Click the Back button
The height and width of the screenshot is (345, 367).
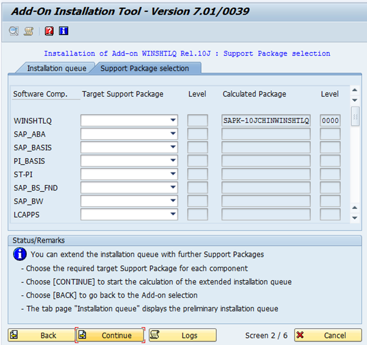pos(41,335)
